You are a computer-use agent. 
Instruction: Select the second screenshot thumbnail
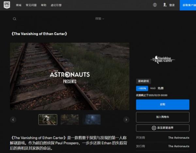(70, 120)
